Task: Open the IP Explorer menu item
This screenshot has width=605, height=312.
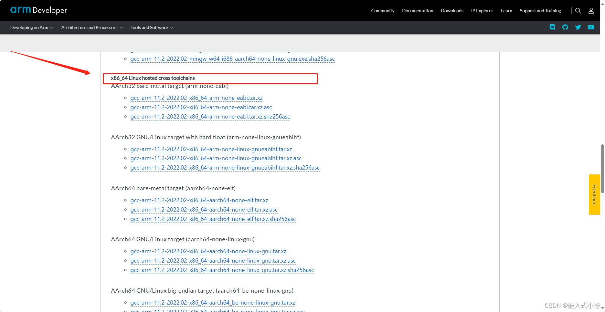Action: point(482,11)
